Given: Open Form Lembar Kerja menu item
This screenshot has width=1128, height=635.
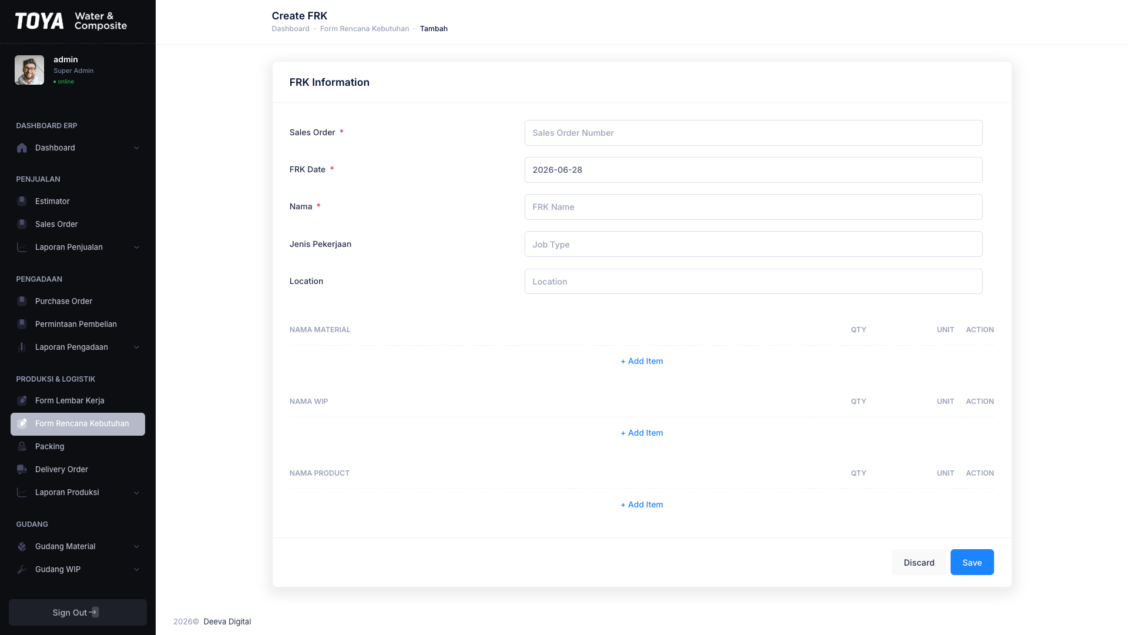Looking at the screenshot, I should click(x=78, y=400).
